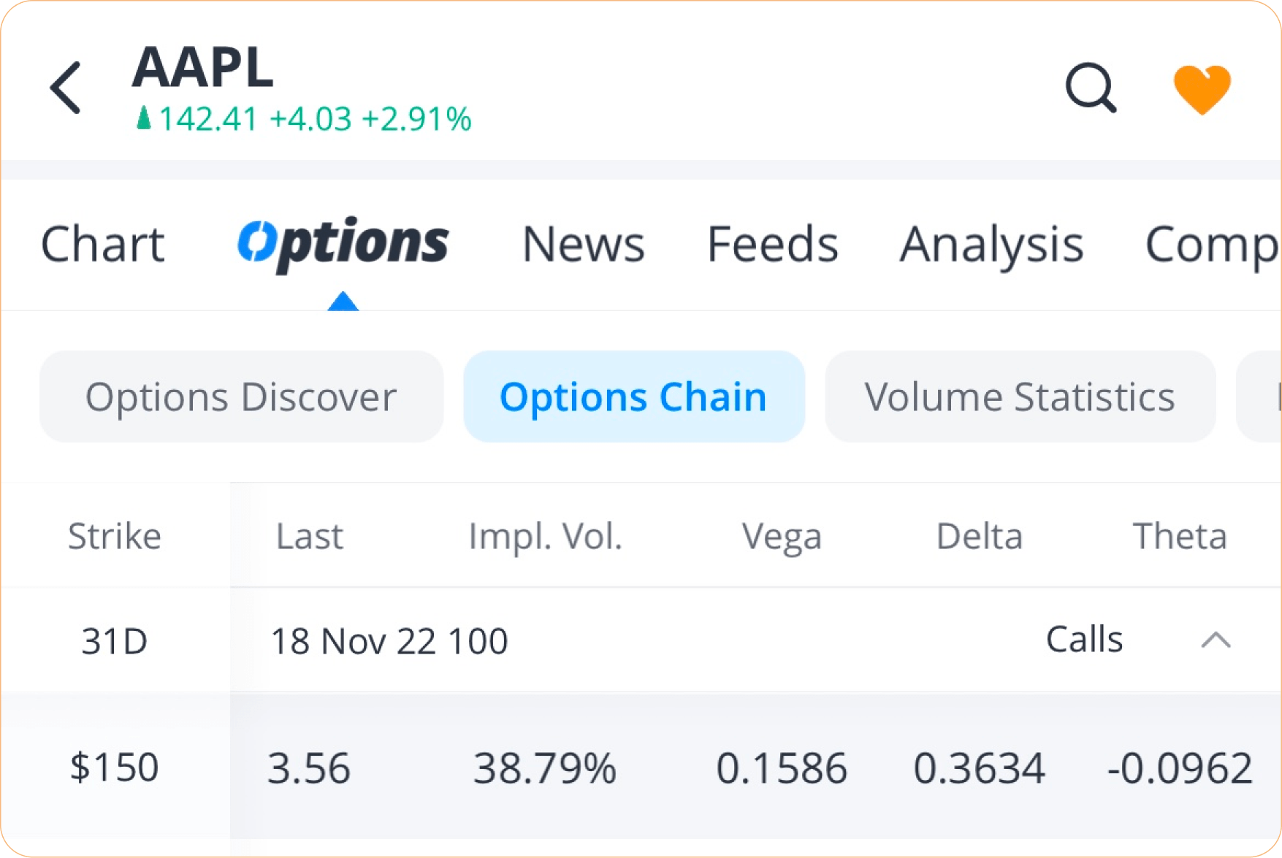Click the green percentage change +2.91%
The height and width of the screenshot is (858, 1282).
(x=415, y=117)
